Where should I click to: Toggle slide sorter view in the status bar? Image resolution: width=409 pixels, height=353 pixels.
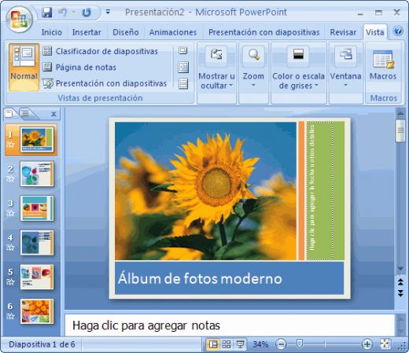(x=227, y=344)
